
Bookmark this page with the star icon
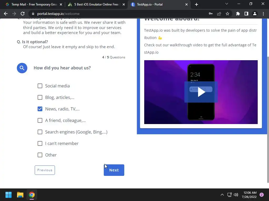227,14
